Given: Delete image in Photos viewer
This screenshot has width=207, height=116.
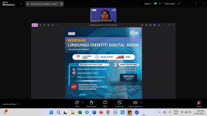Looking at the screenshot, I should [x=44, y=25].
